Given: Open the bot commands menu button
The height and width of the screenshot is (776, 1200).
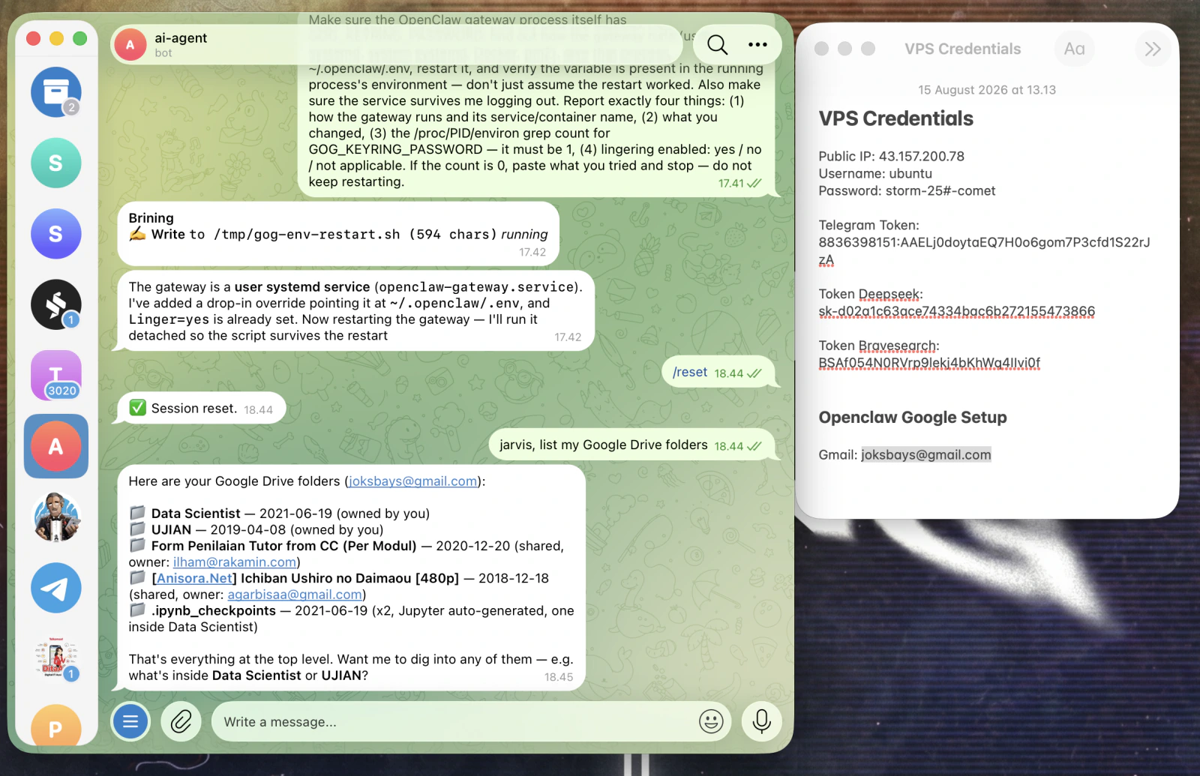Looking at the screenshot, I should click(130, 722).
